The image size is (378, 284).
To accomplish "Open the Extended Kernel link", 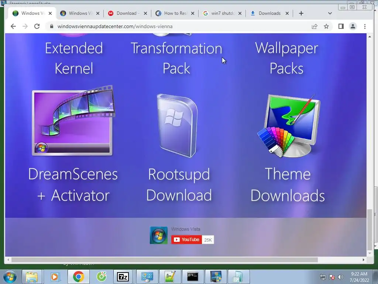I will pyautogui.click(x=74, y=58).
